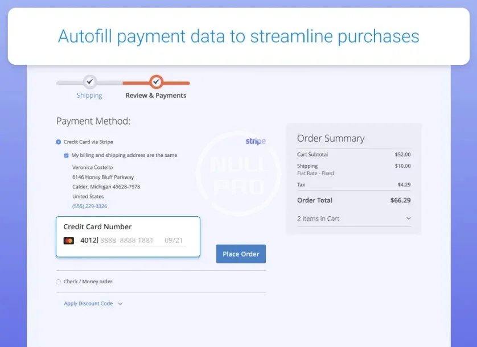Viewport: 477px width, 347px height.
Task: Click the Order Summary heading
Action: [x=331, y=138]
